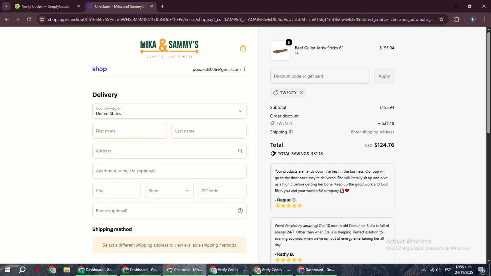
Task: Focus the Phone (optional) field
Action: (169, 211)
